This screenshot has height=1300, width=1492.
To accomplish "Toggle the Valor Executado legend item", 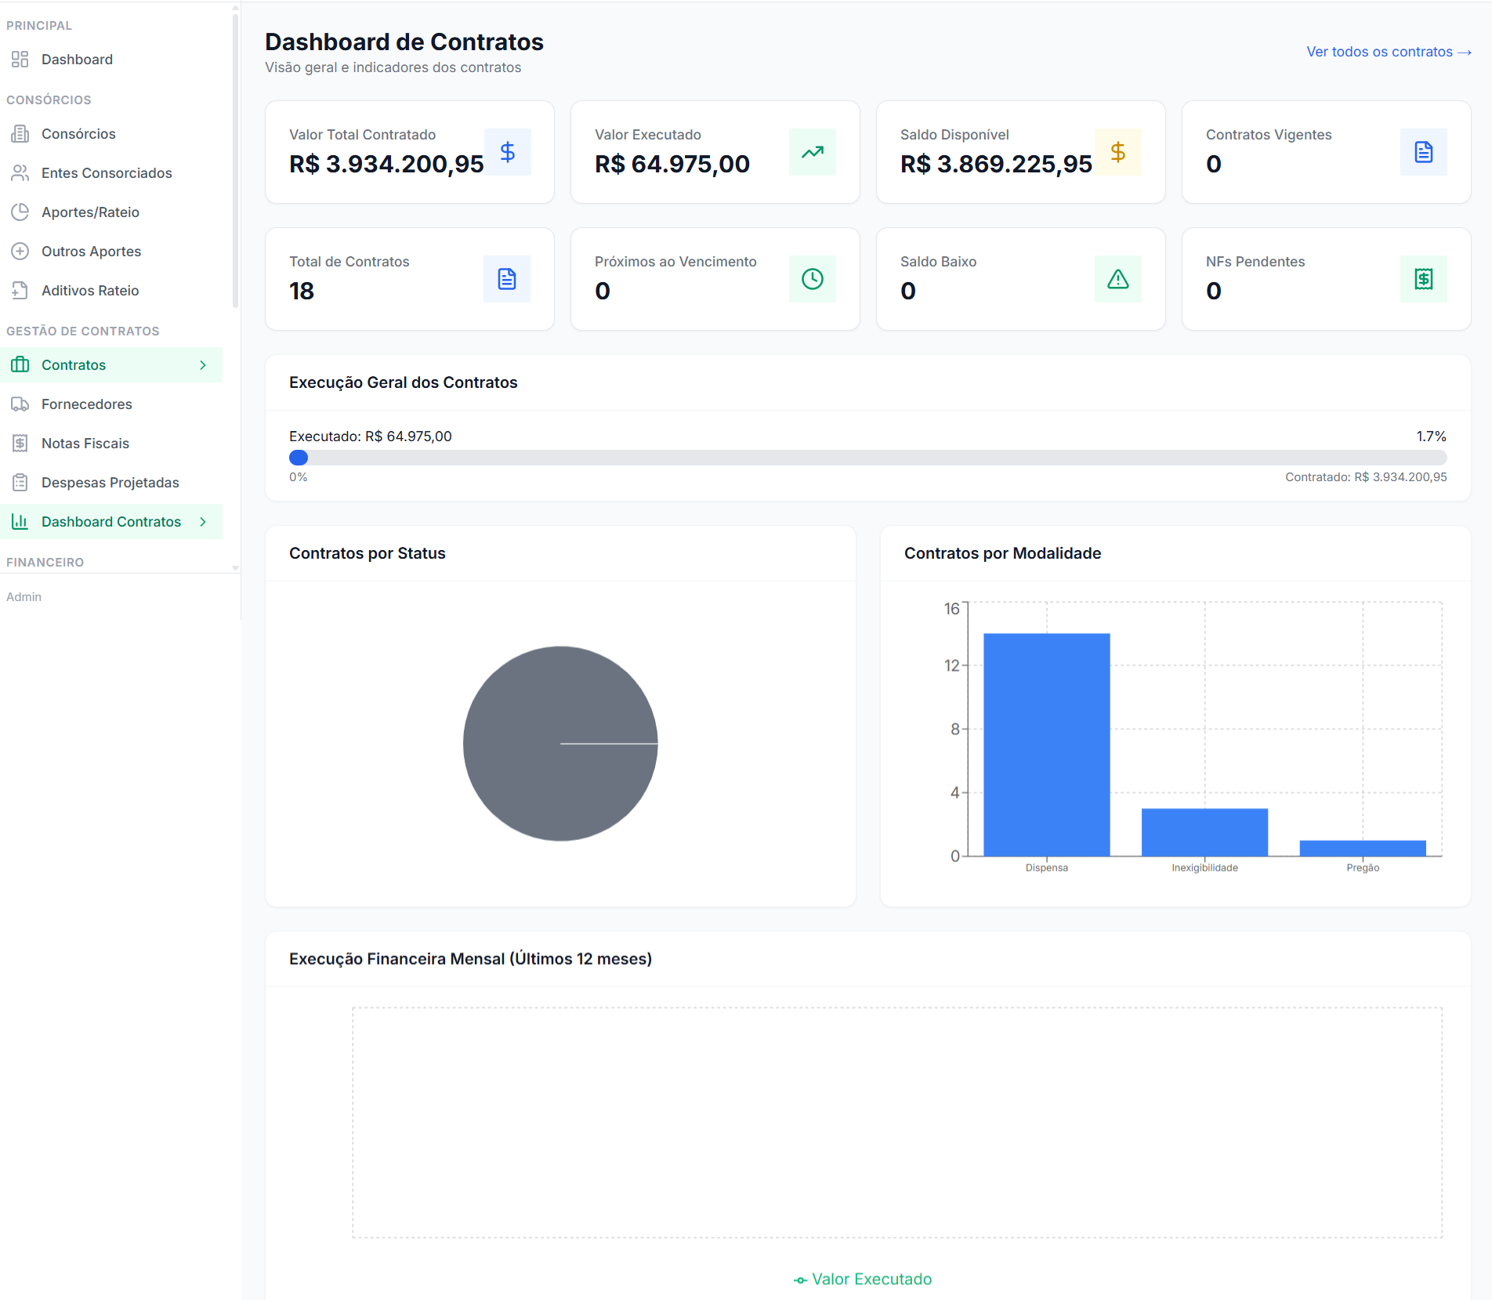I will [862, 1279].
